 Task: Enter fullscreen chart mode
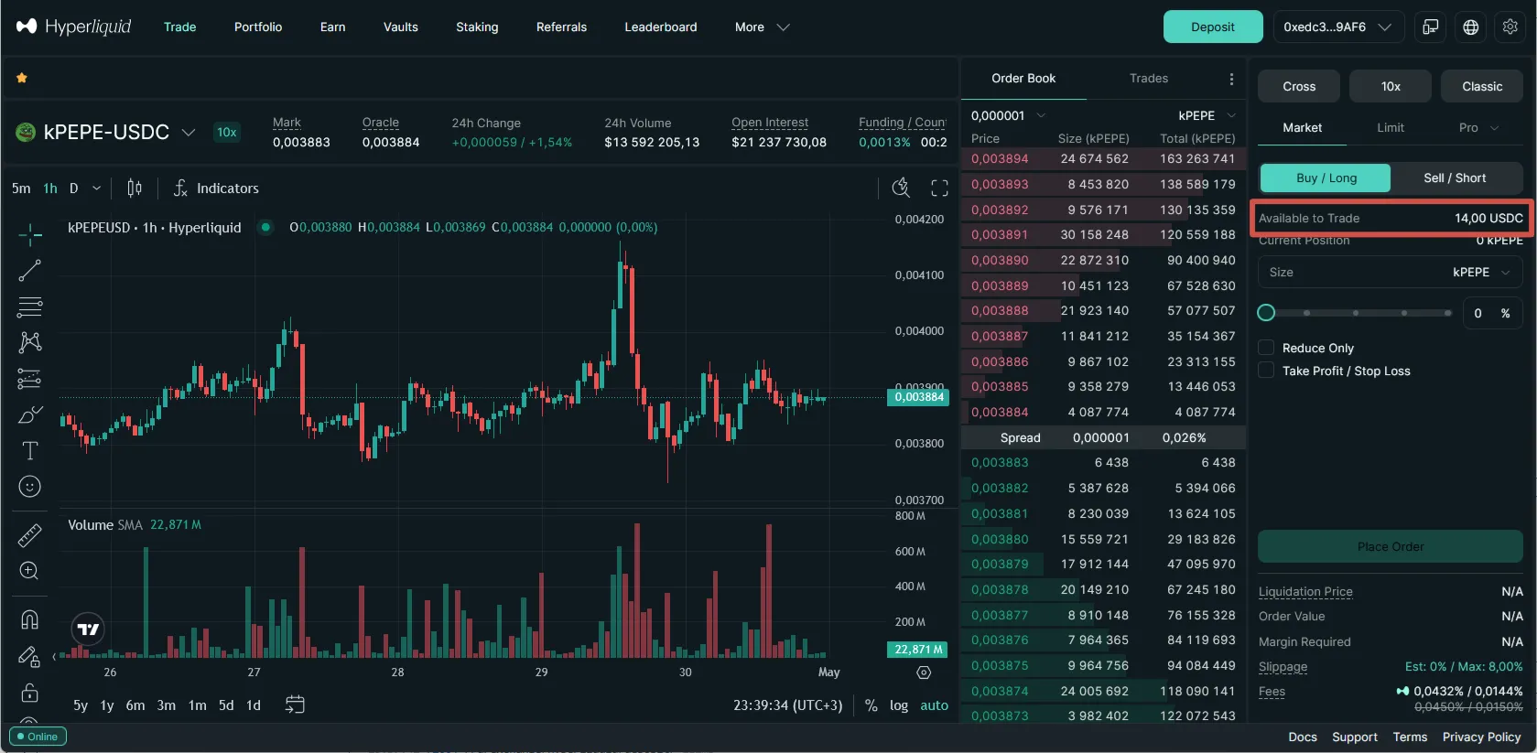(x=939, y=188)
